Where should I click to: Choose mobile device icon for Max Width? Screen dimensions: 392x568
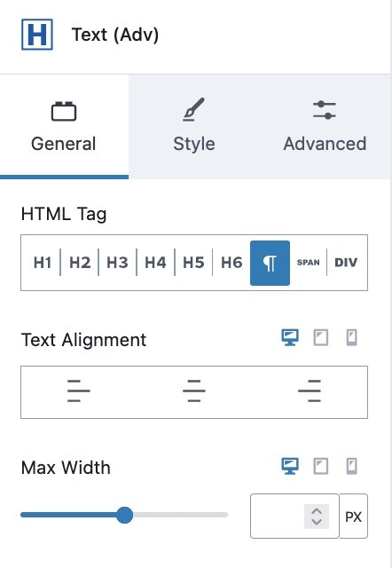tap(351, 466)
